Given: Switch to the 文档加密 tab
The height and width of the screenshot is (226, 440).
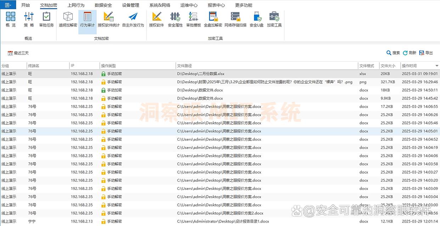Looking at the screenshot, I should pos(49,5).
